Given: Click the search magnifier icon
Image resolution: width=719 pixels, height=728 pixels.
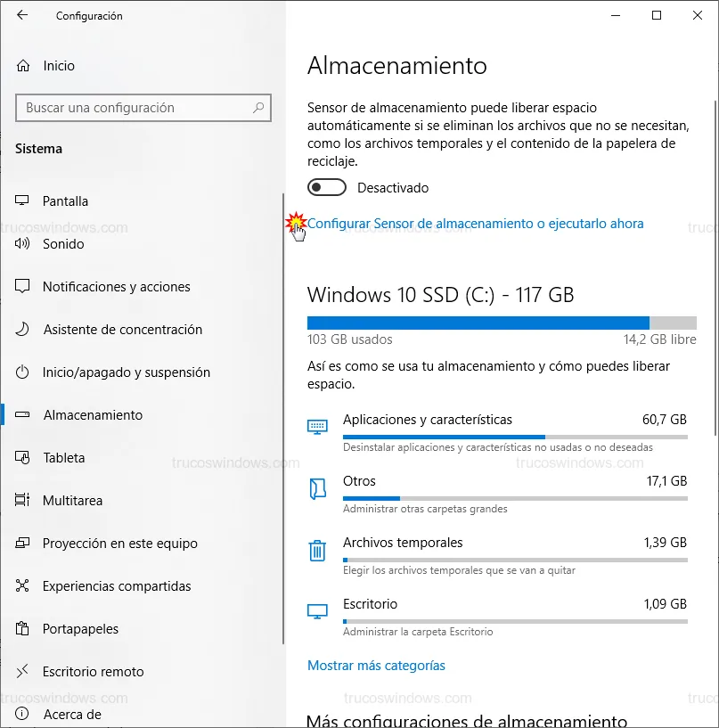Looking at the screenshot, I should click(258, 108).
